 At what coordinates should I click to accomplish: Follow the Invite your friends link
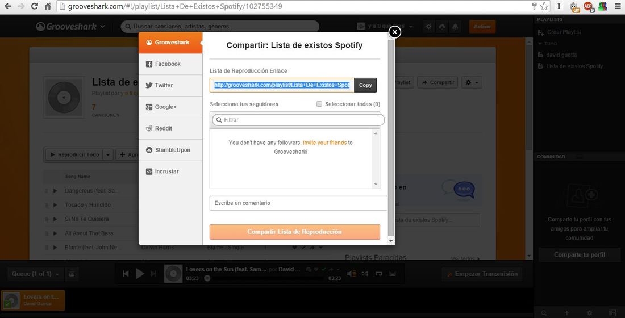point(324,143)
